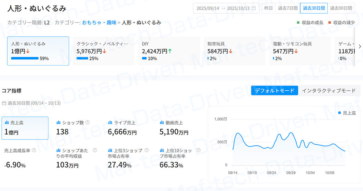The width and height of the screenshot is (363, 191).
Task: Open the おもちゃ・趣味 breadcrumb link
Action: [99, 23]
